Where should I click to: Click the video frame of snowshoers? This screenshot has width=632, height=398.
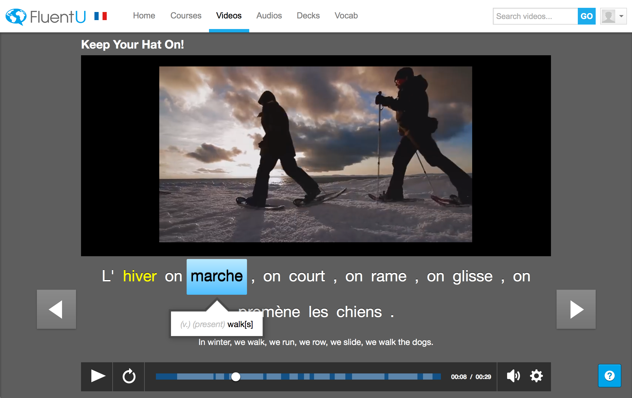pyautogui.click(x=316, y=154)
